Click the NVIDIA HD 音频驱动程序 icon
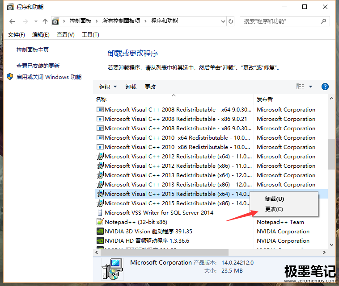Viewport: 339px width, 286px height. click(x=100, y=240)
